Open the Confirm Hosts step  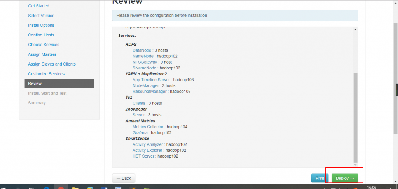41,35
